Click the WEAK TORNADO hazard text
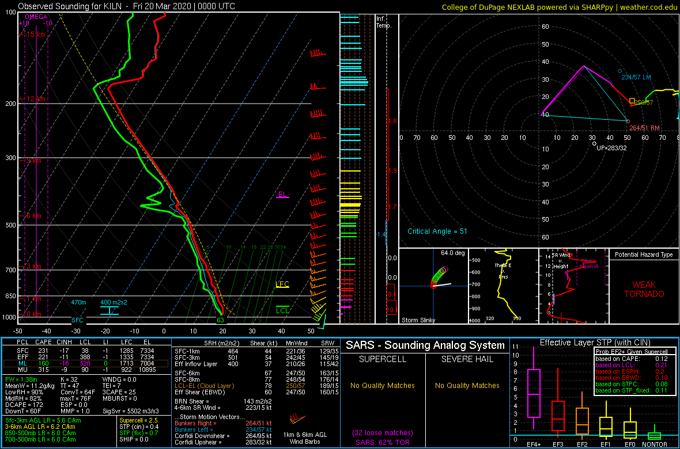This screenshot has height=449, width=680. coord(644,289)
